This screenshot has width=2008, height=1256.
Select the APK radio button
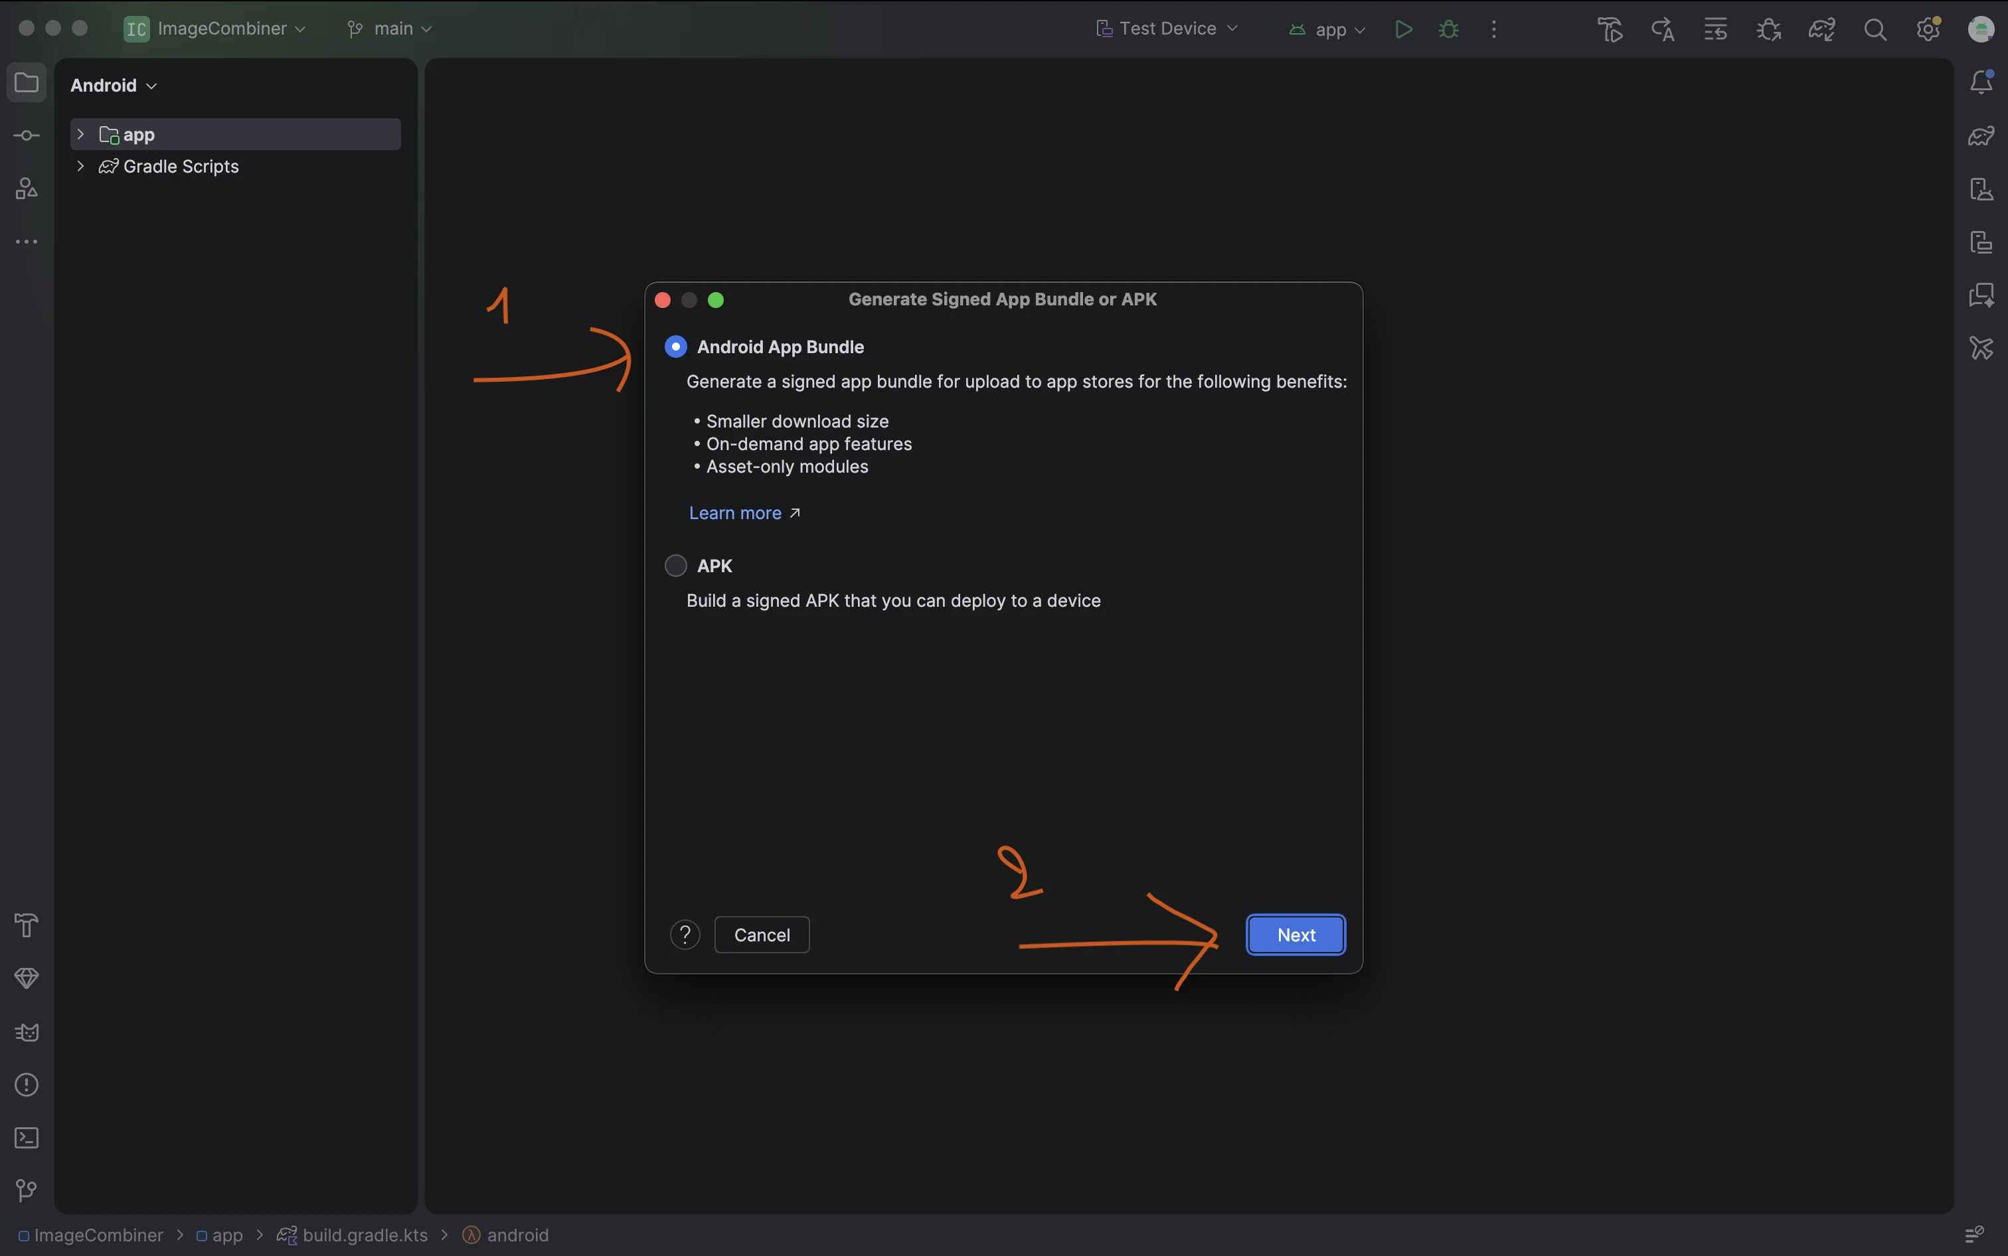[x=675, y=566]
